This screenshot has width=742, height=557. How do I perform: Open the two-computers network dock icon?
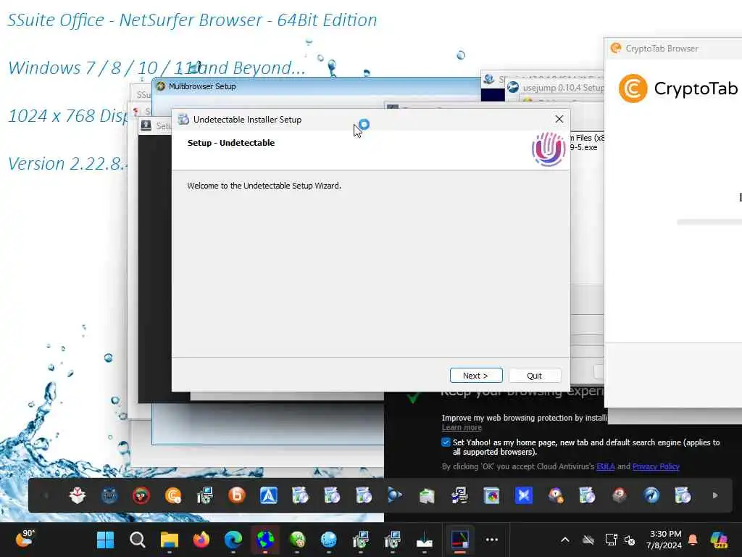coord(459,495)
